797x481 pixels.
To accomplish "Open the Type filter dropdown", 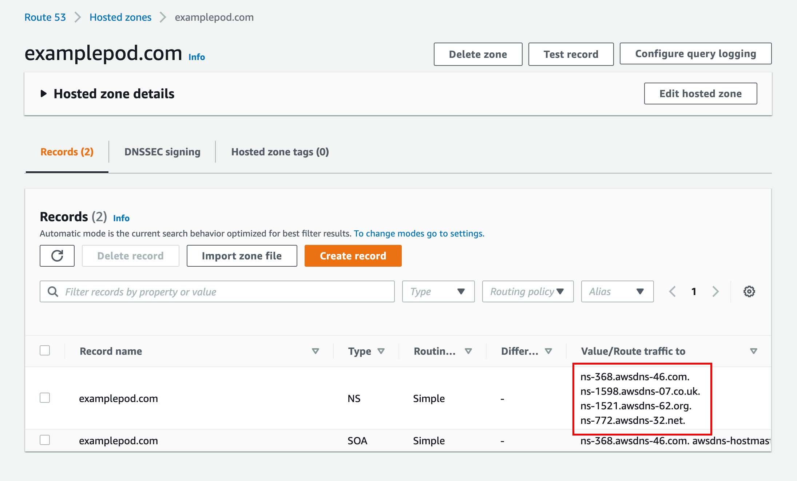I will [438, 291].
